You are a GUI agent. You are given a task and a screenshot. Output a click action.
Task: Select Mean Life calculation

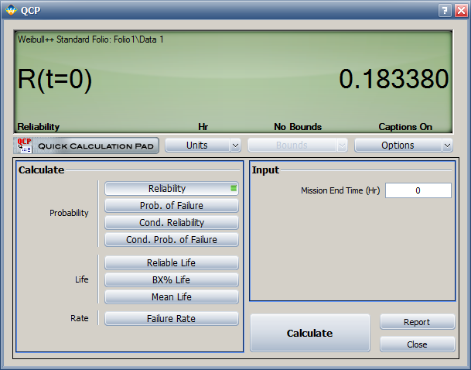[x=171, y=297]
